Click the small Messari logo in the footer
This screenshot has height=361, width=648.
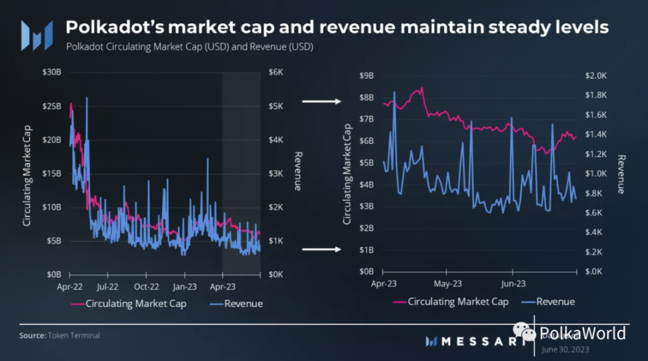tap(431, 341)
